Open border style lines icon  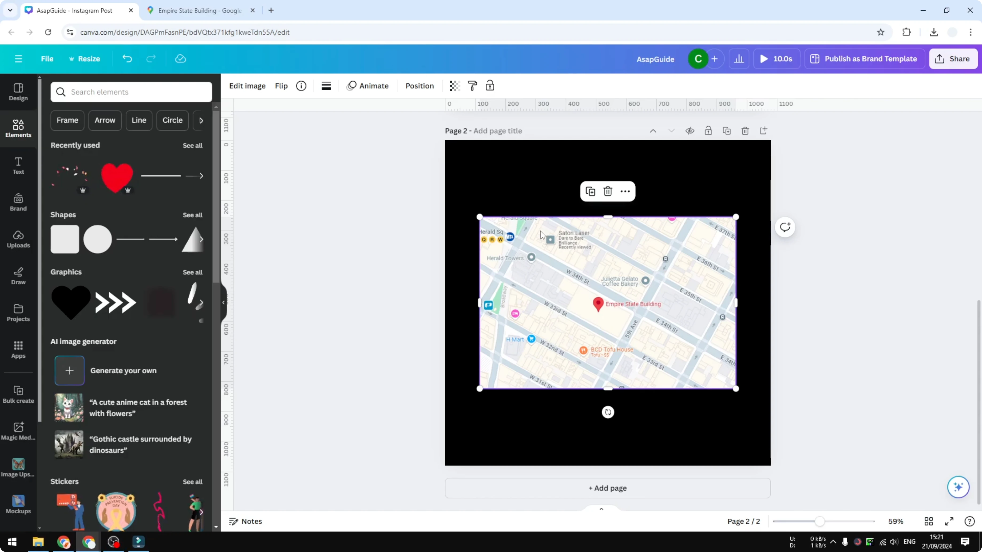pos(326,86)
